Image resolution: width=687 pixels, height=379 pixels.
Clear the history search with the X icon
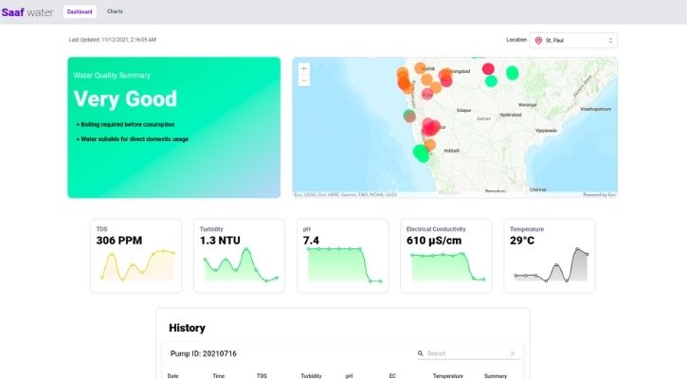[513, 353]
